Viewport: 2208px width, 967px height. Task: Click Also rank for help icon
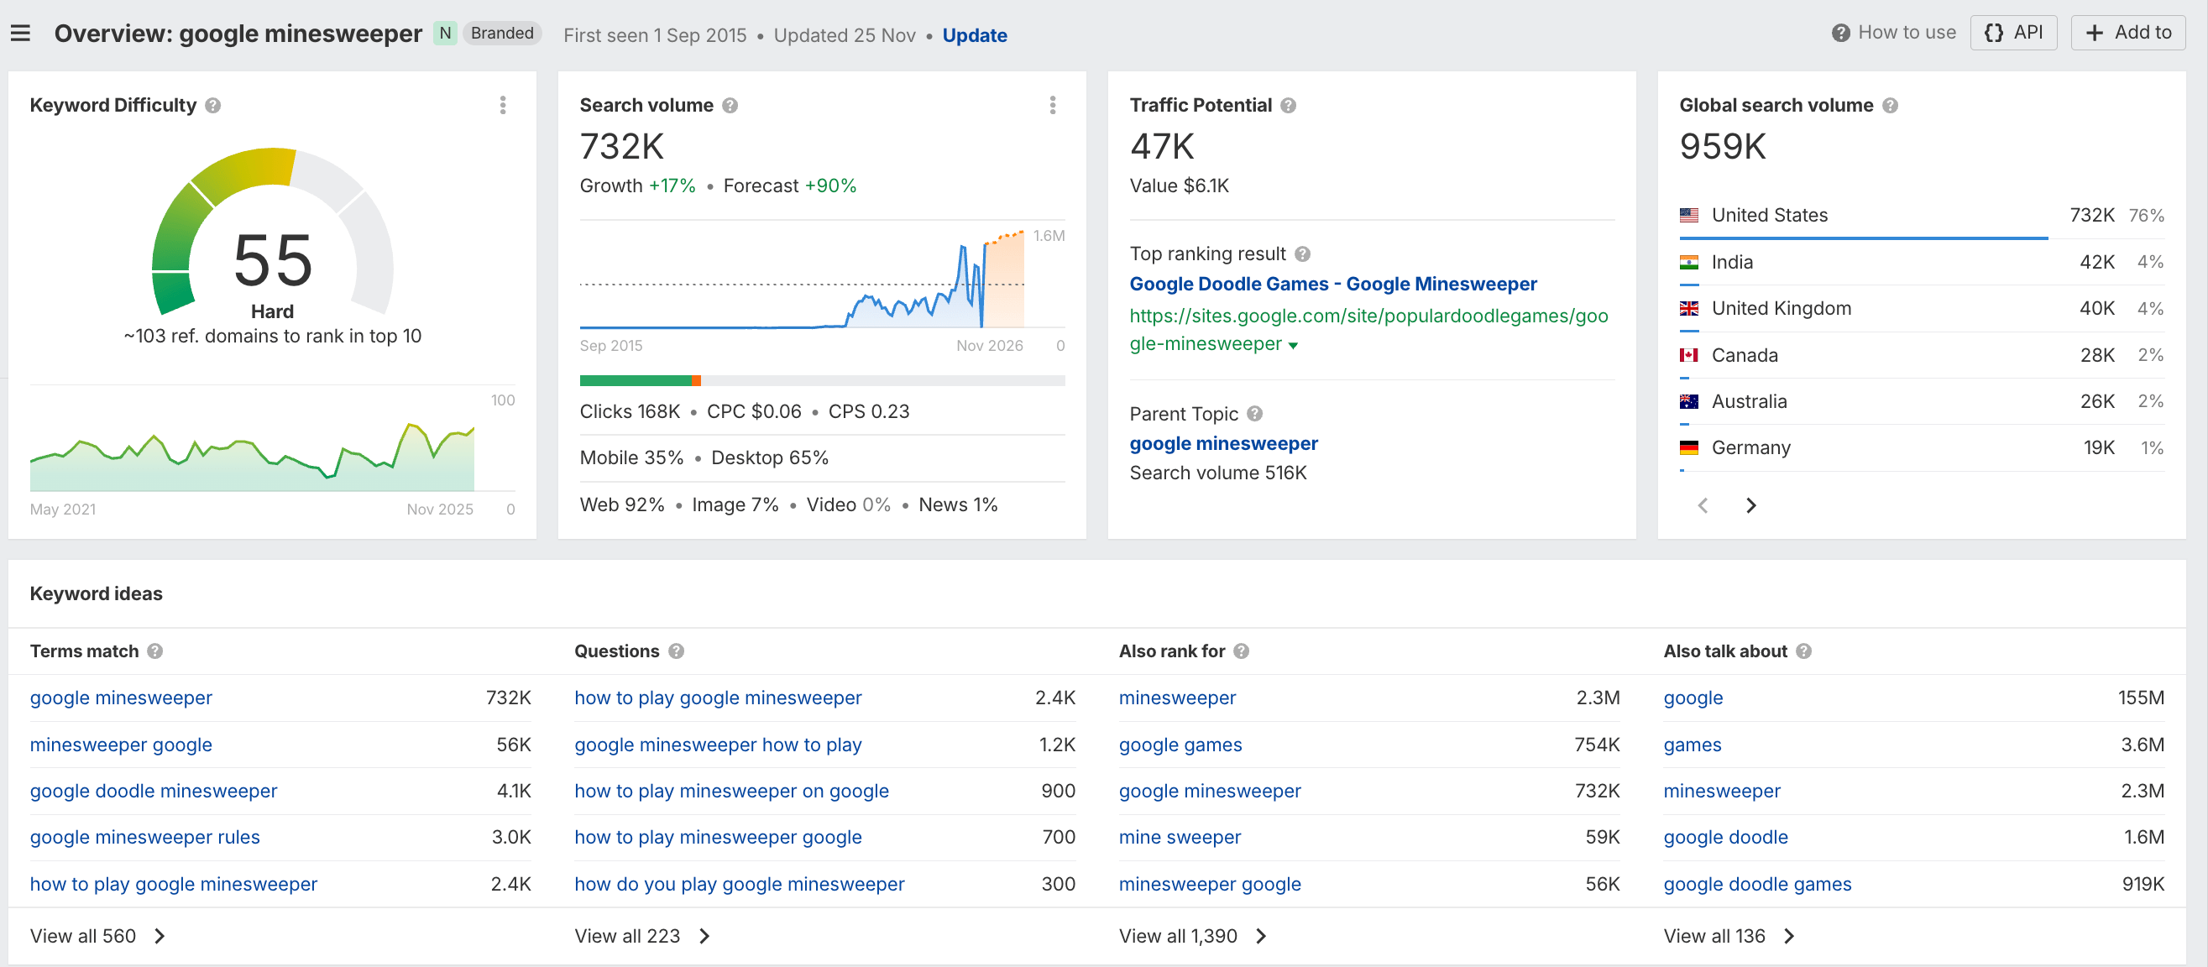click(1241, 651)
